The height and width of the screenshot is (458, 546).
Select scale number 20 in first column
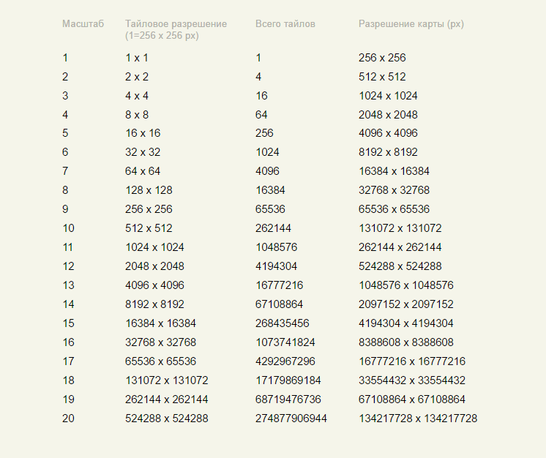pyautogui.click(x=68, y=418)
